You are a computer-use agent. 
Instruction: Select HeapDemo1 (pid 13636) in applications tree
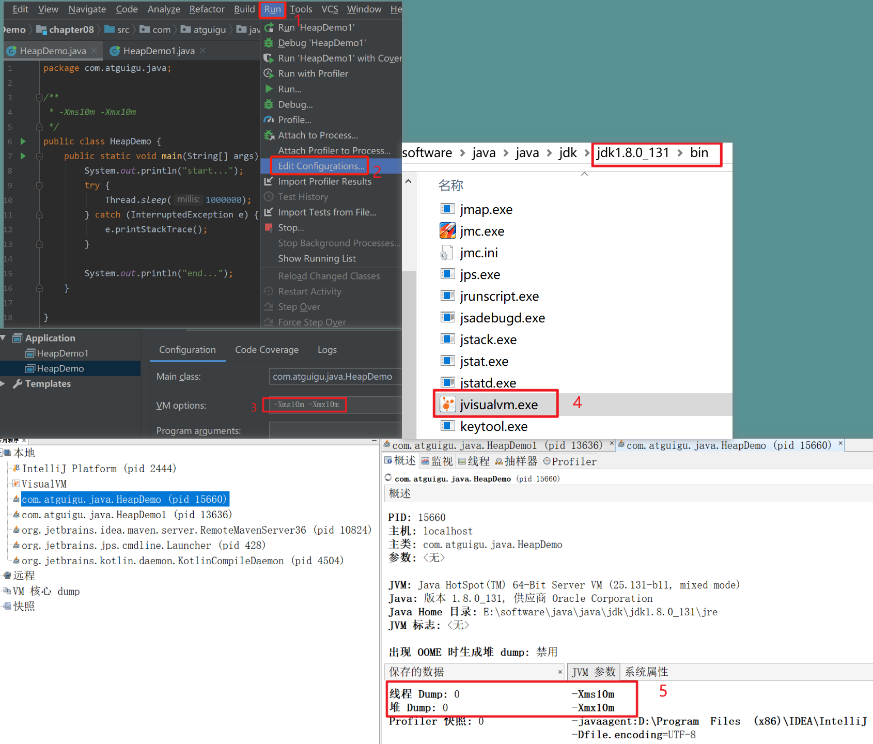[127, 515]
